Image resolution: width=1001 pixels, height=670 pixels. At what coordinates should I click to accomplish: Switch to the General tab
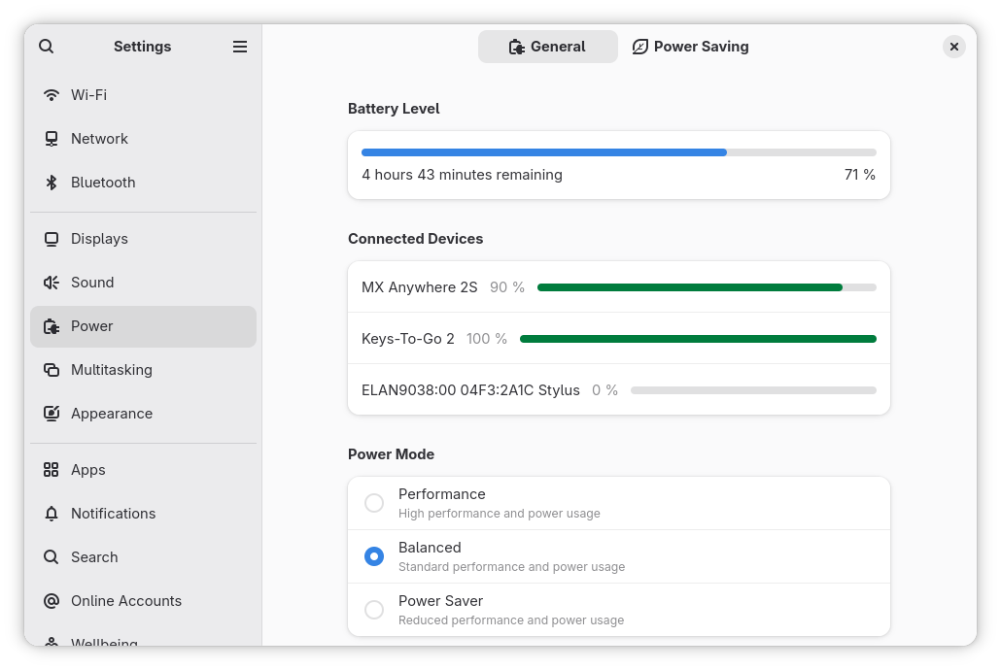tap(548, 47)
